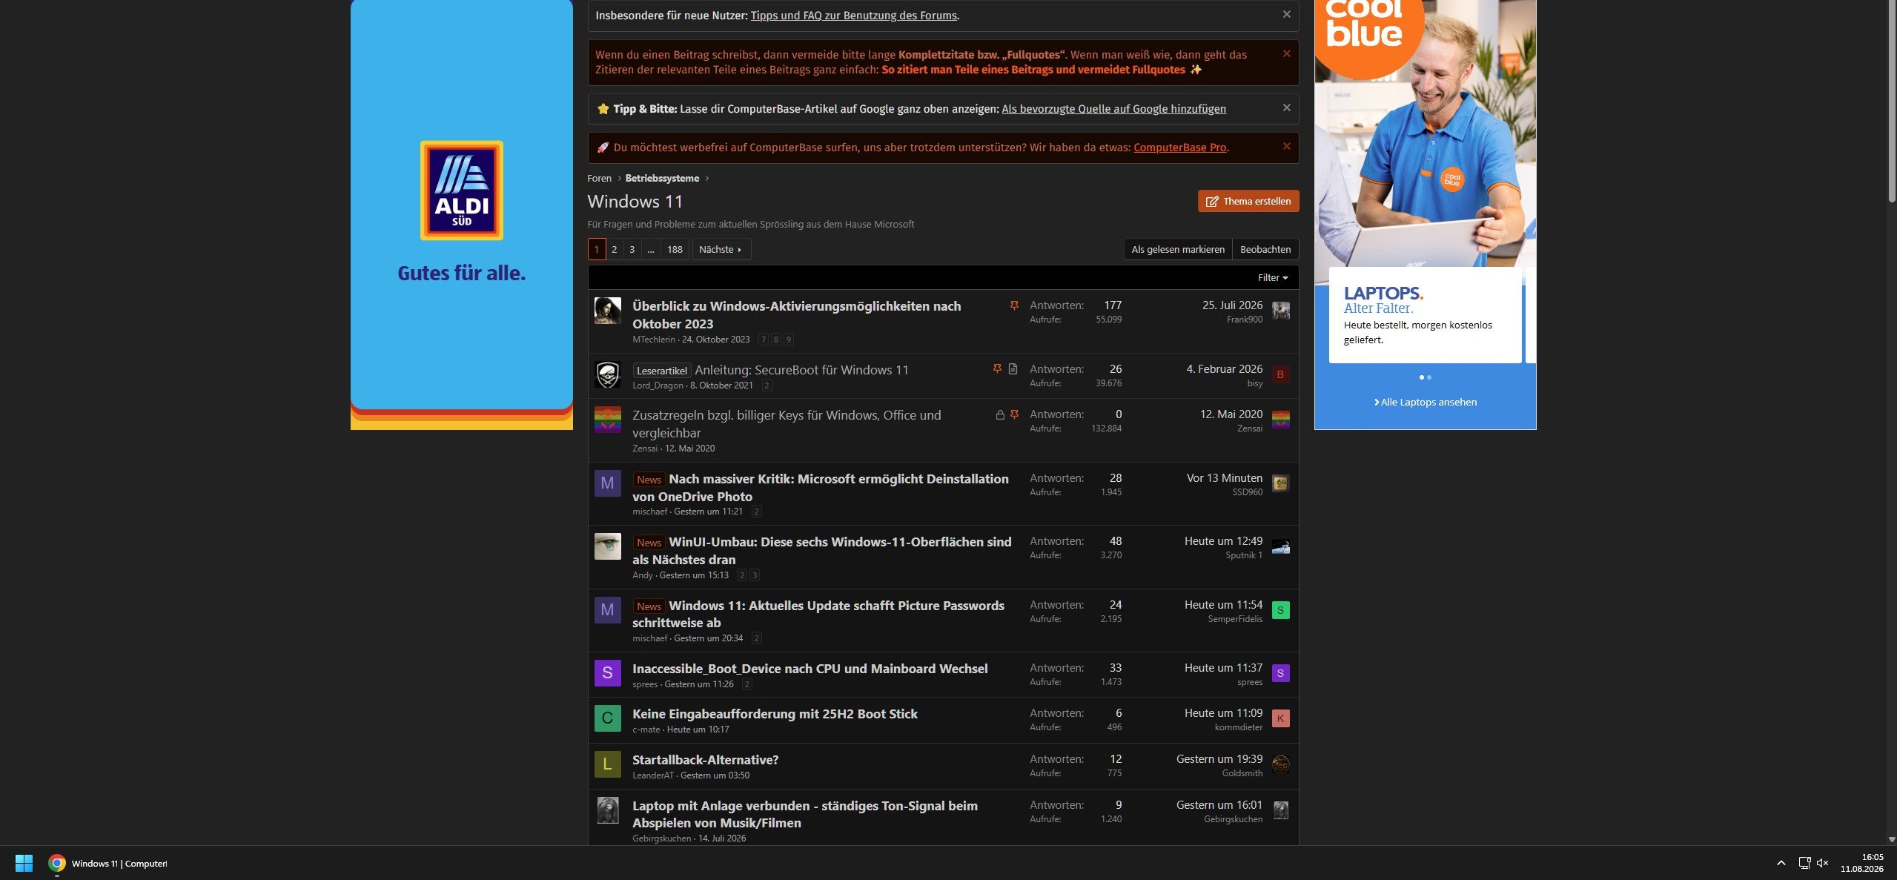Unmute sound via the tray volume icon

pyautogui.click(x=1822, y=863)
